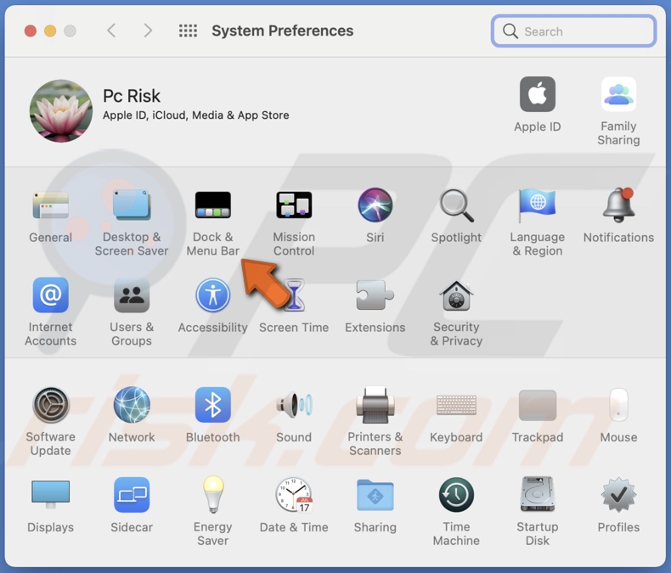Go forward with the right chevron
Viewport: 671px width, 573px height.
point(148,31)
